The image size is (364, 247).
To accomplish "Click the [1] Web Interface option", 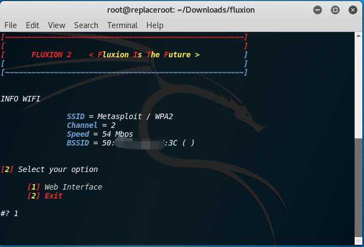I will (65, 187).
